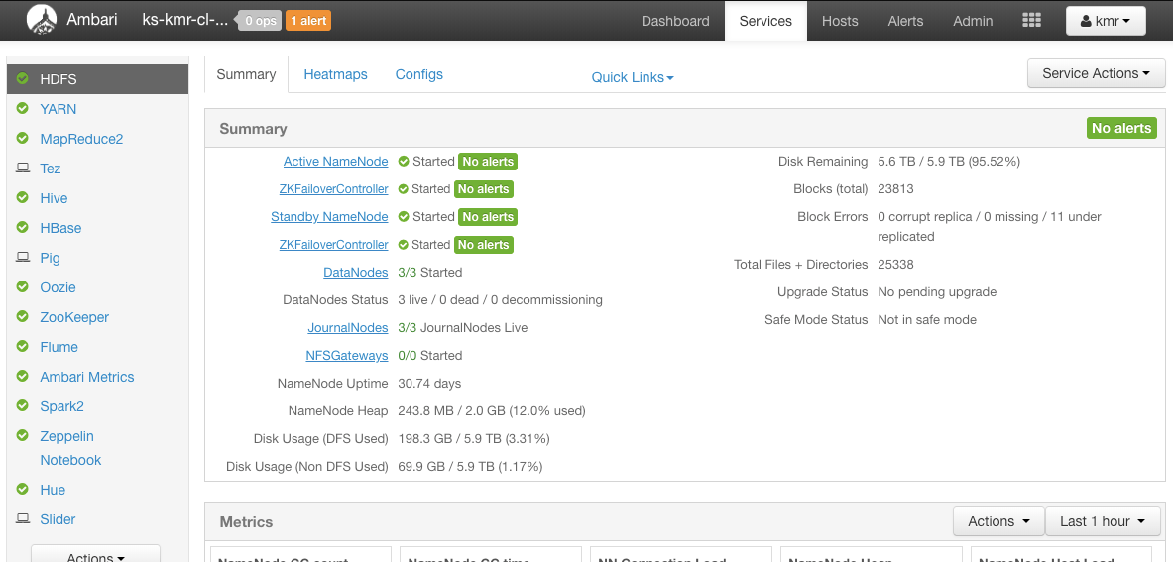
Task: Click the first ZKFailoverController started check icon
Action: click(x=404, y=189)
